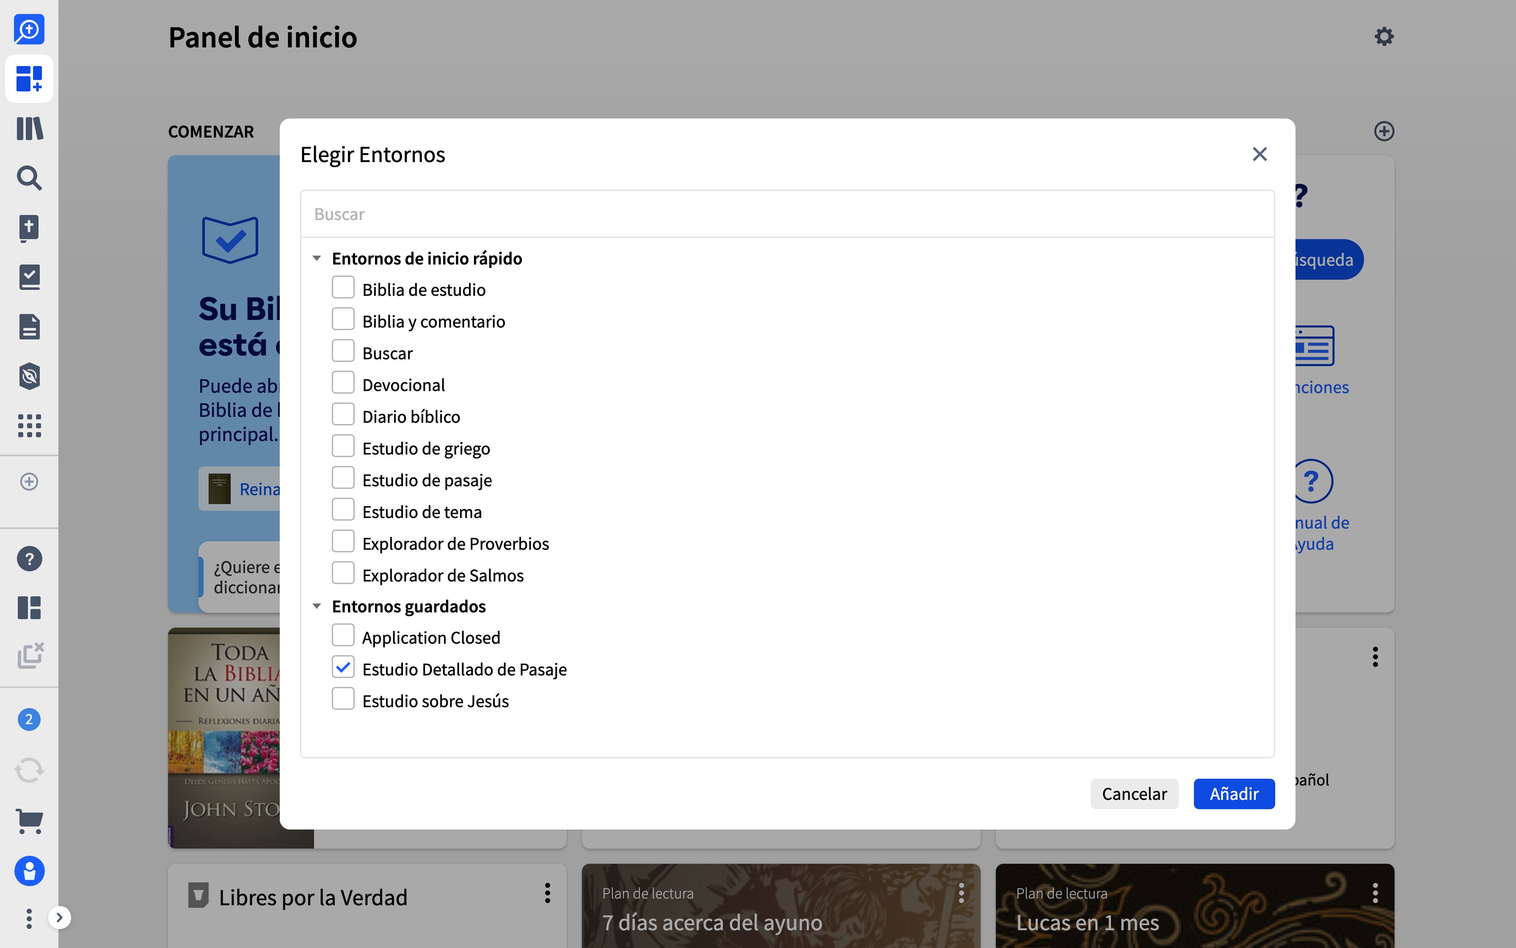Check the Estudio sobre Jesús checkbox

point(343,698)
